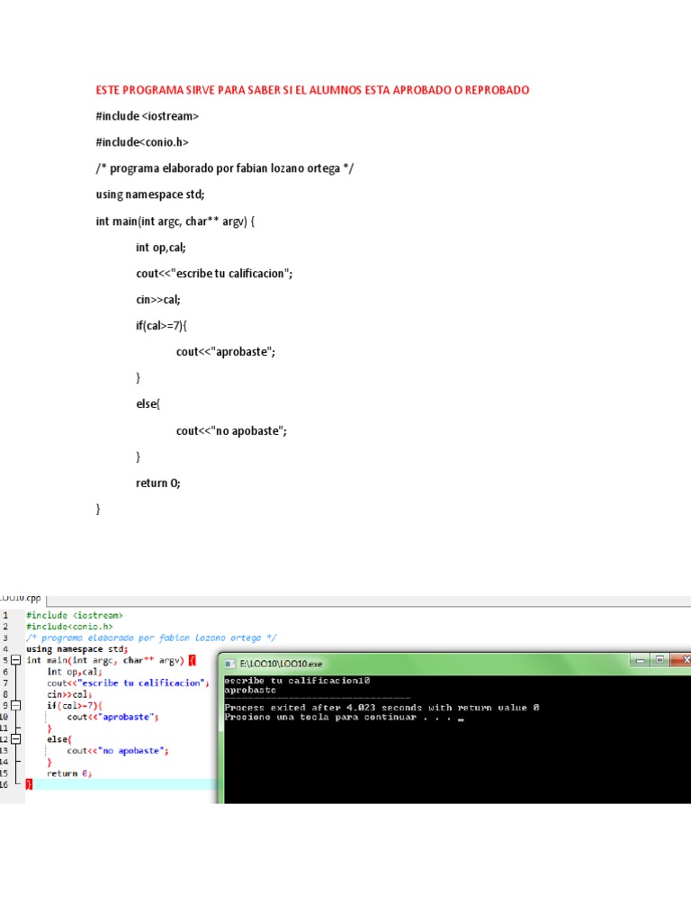Viewport: 691px width, 922px height.
Task: Click the cout "escribe tu calificacion" editor line
Action: (x=128, y=682)
